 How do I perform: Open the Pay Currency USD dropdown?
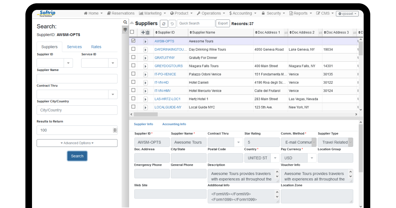tap(312, 158)
